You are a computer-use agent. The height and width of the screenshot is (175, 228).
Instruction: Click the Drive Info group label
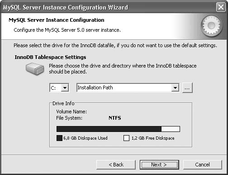(63, 103)
